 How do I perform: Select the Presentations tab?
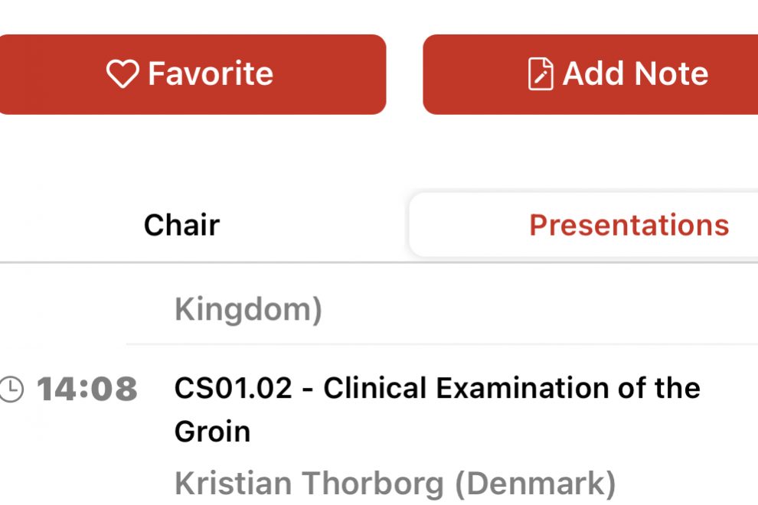click(x=628, y=225)
